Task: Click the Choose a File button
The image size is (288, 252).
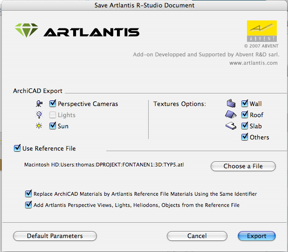Action: (243, 166)
